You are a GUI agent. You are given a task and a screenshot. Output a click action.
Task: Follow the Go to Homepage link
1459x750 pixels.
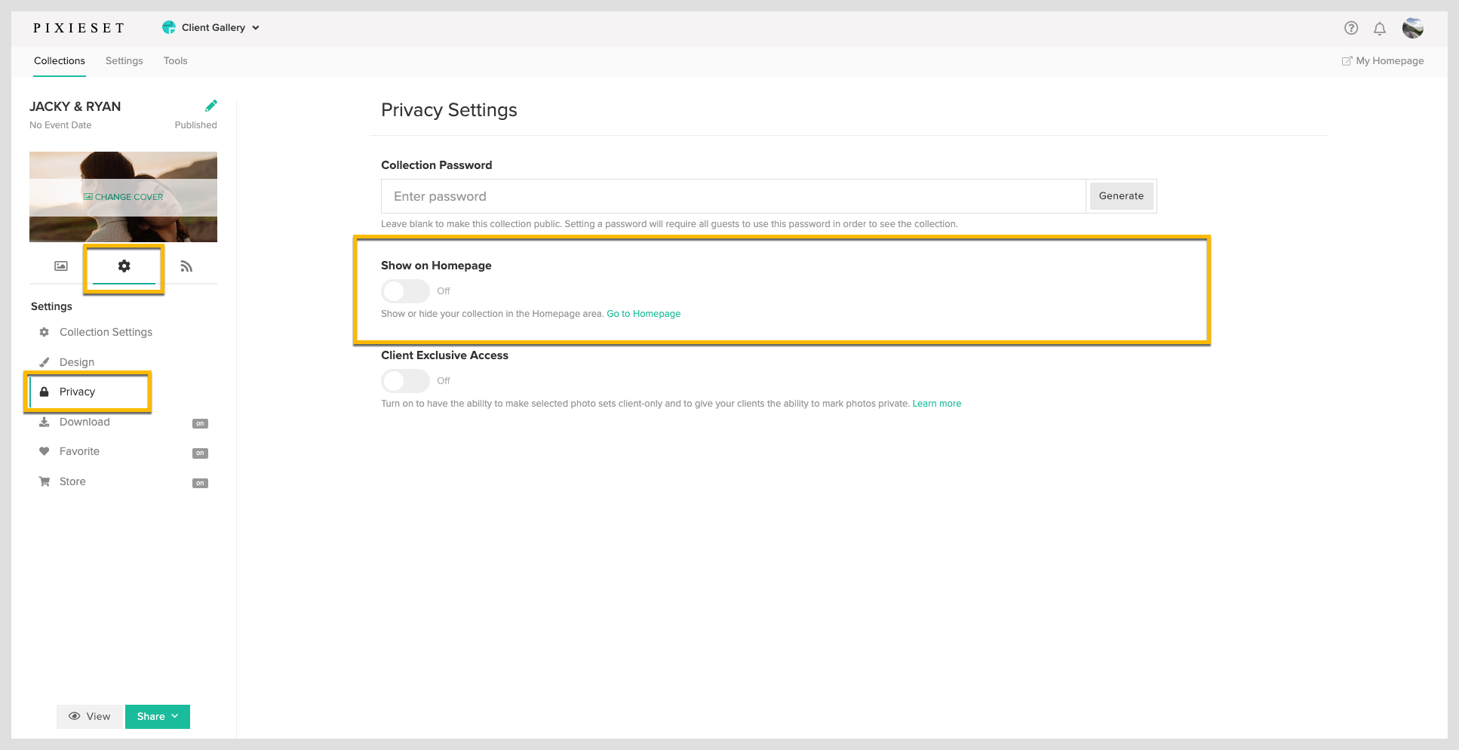pos(643,314)
